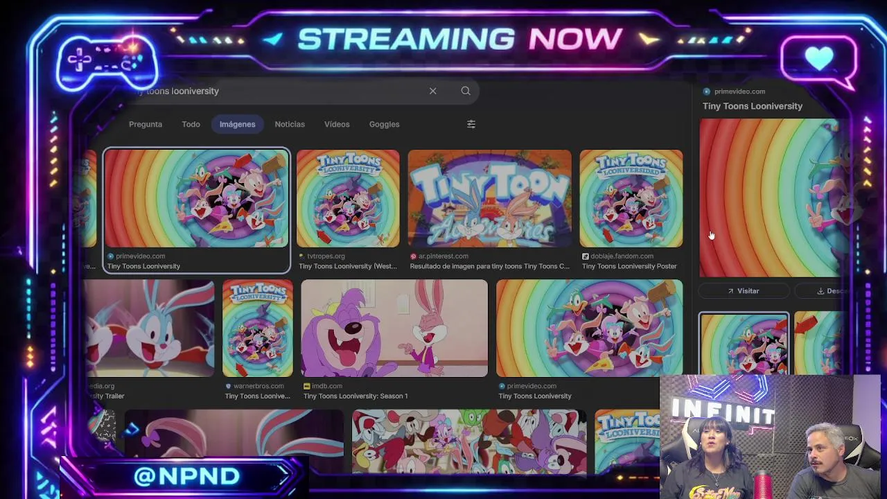
Task: Click the primevideo.com favicon in side panel
Action: pos(707,91)
